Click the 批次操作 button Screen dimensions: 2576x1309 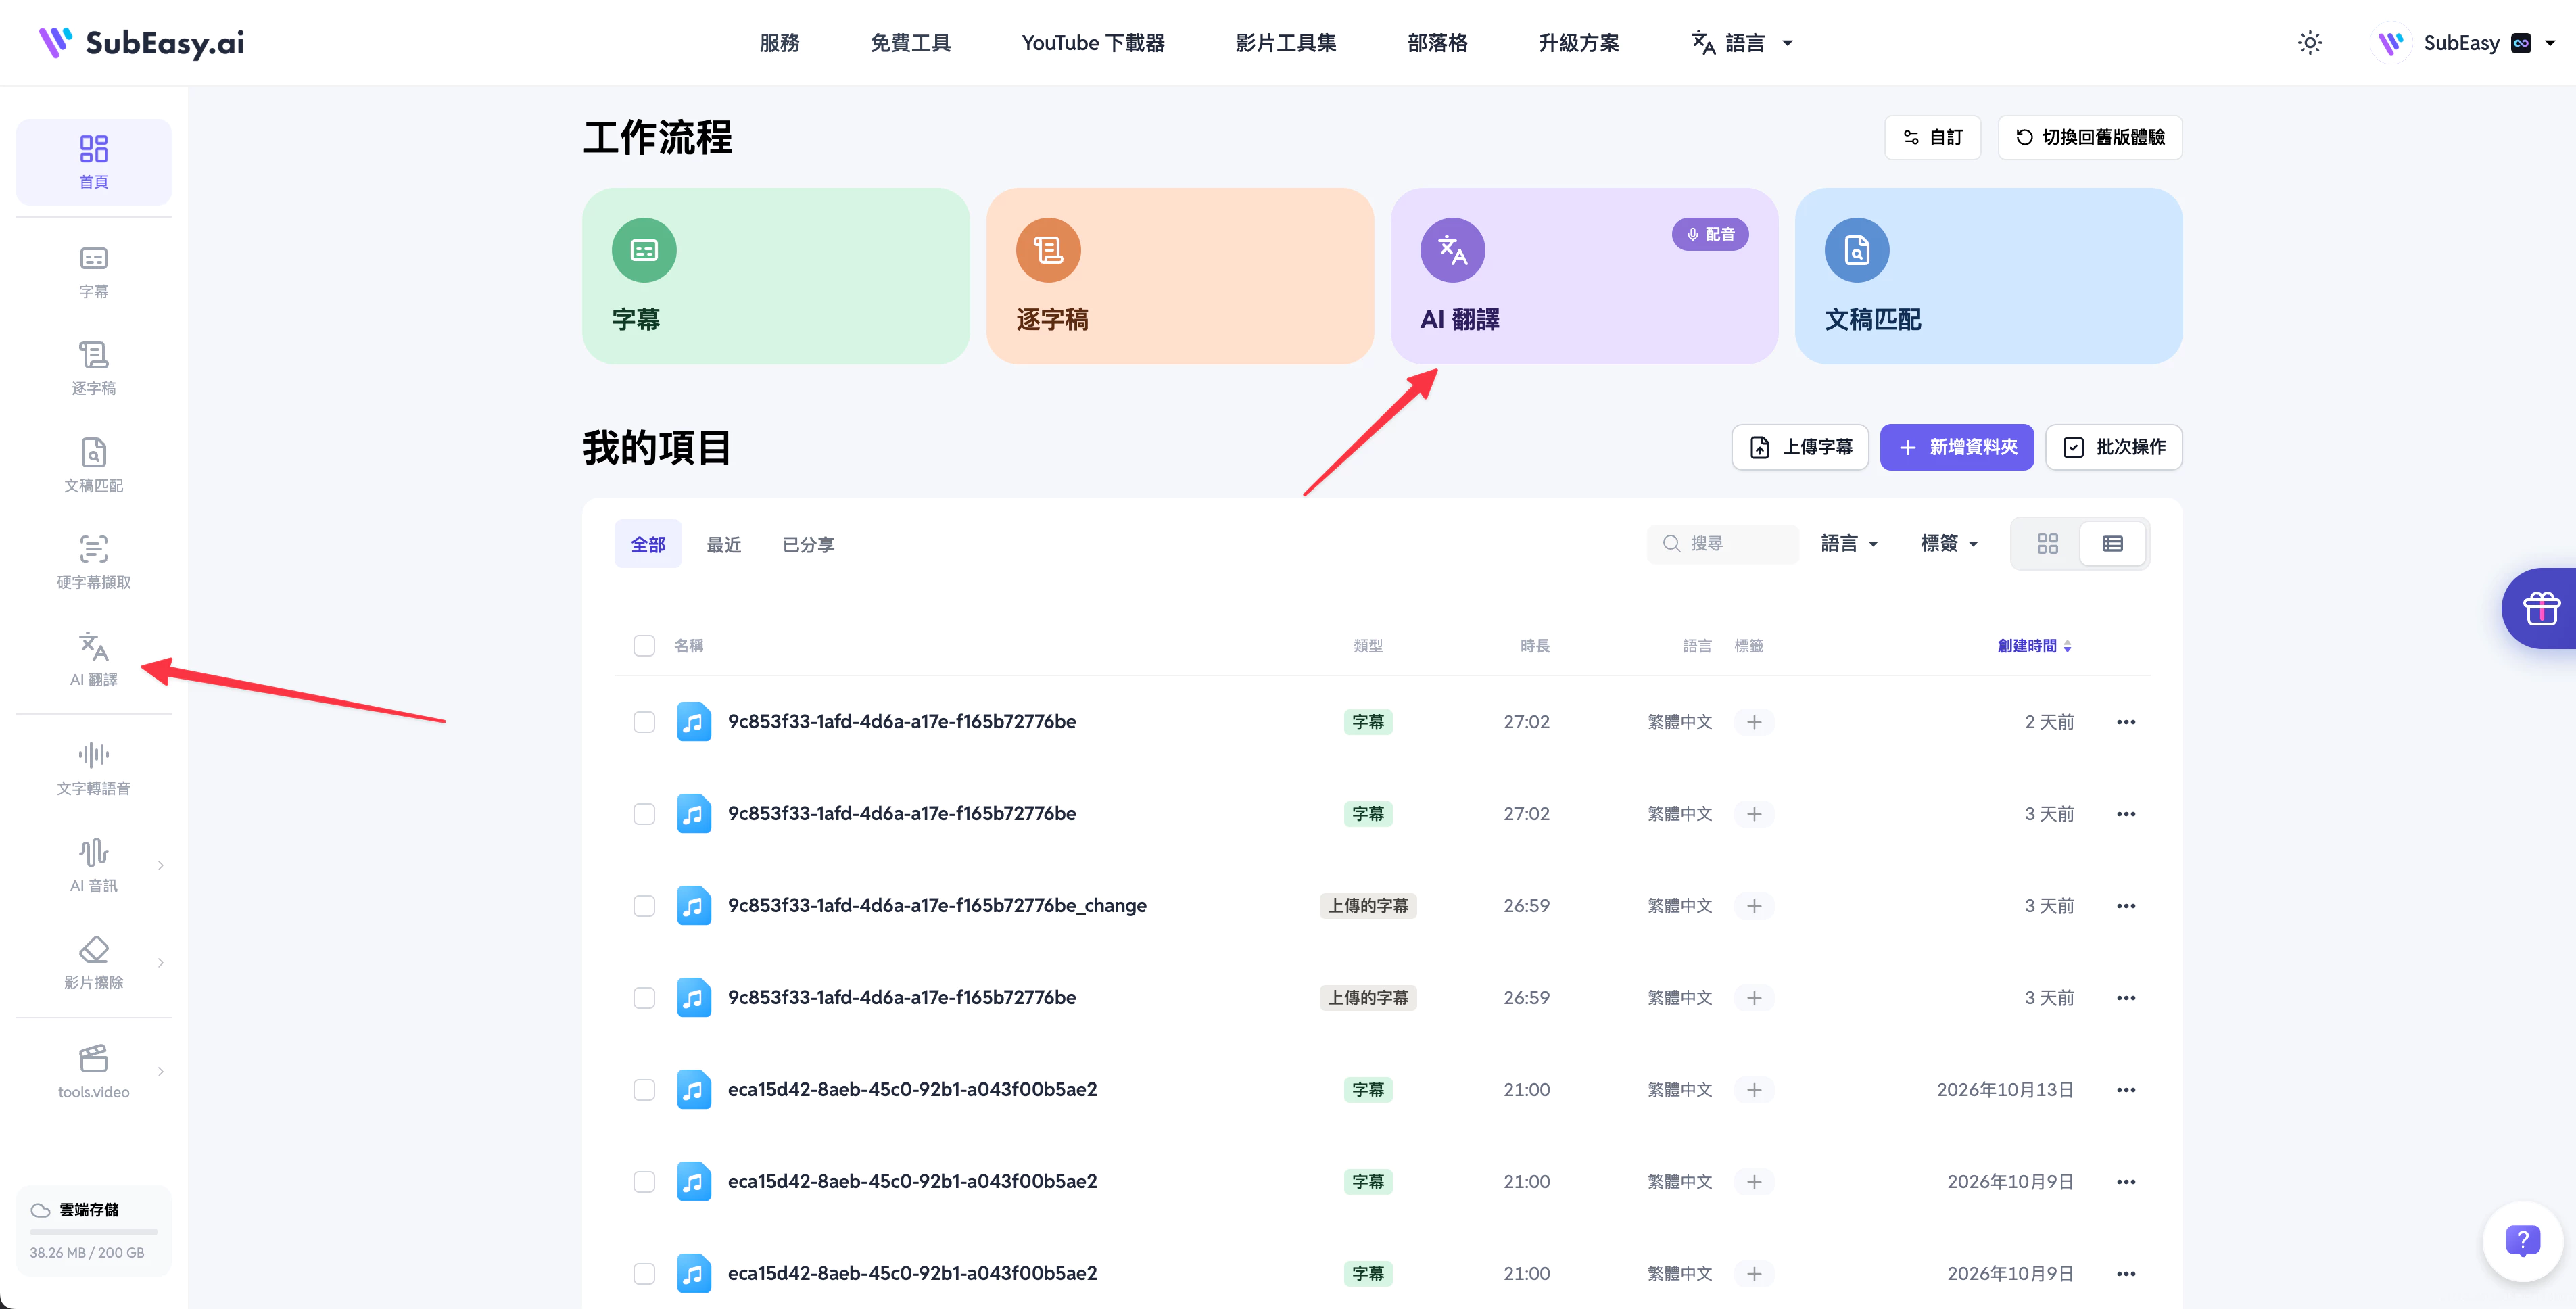pyautogui.click(x=2114, y=447)
